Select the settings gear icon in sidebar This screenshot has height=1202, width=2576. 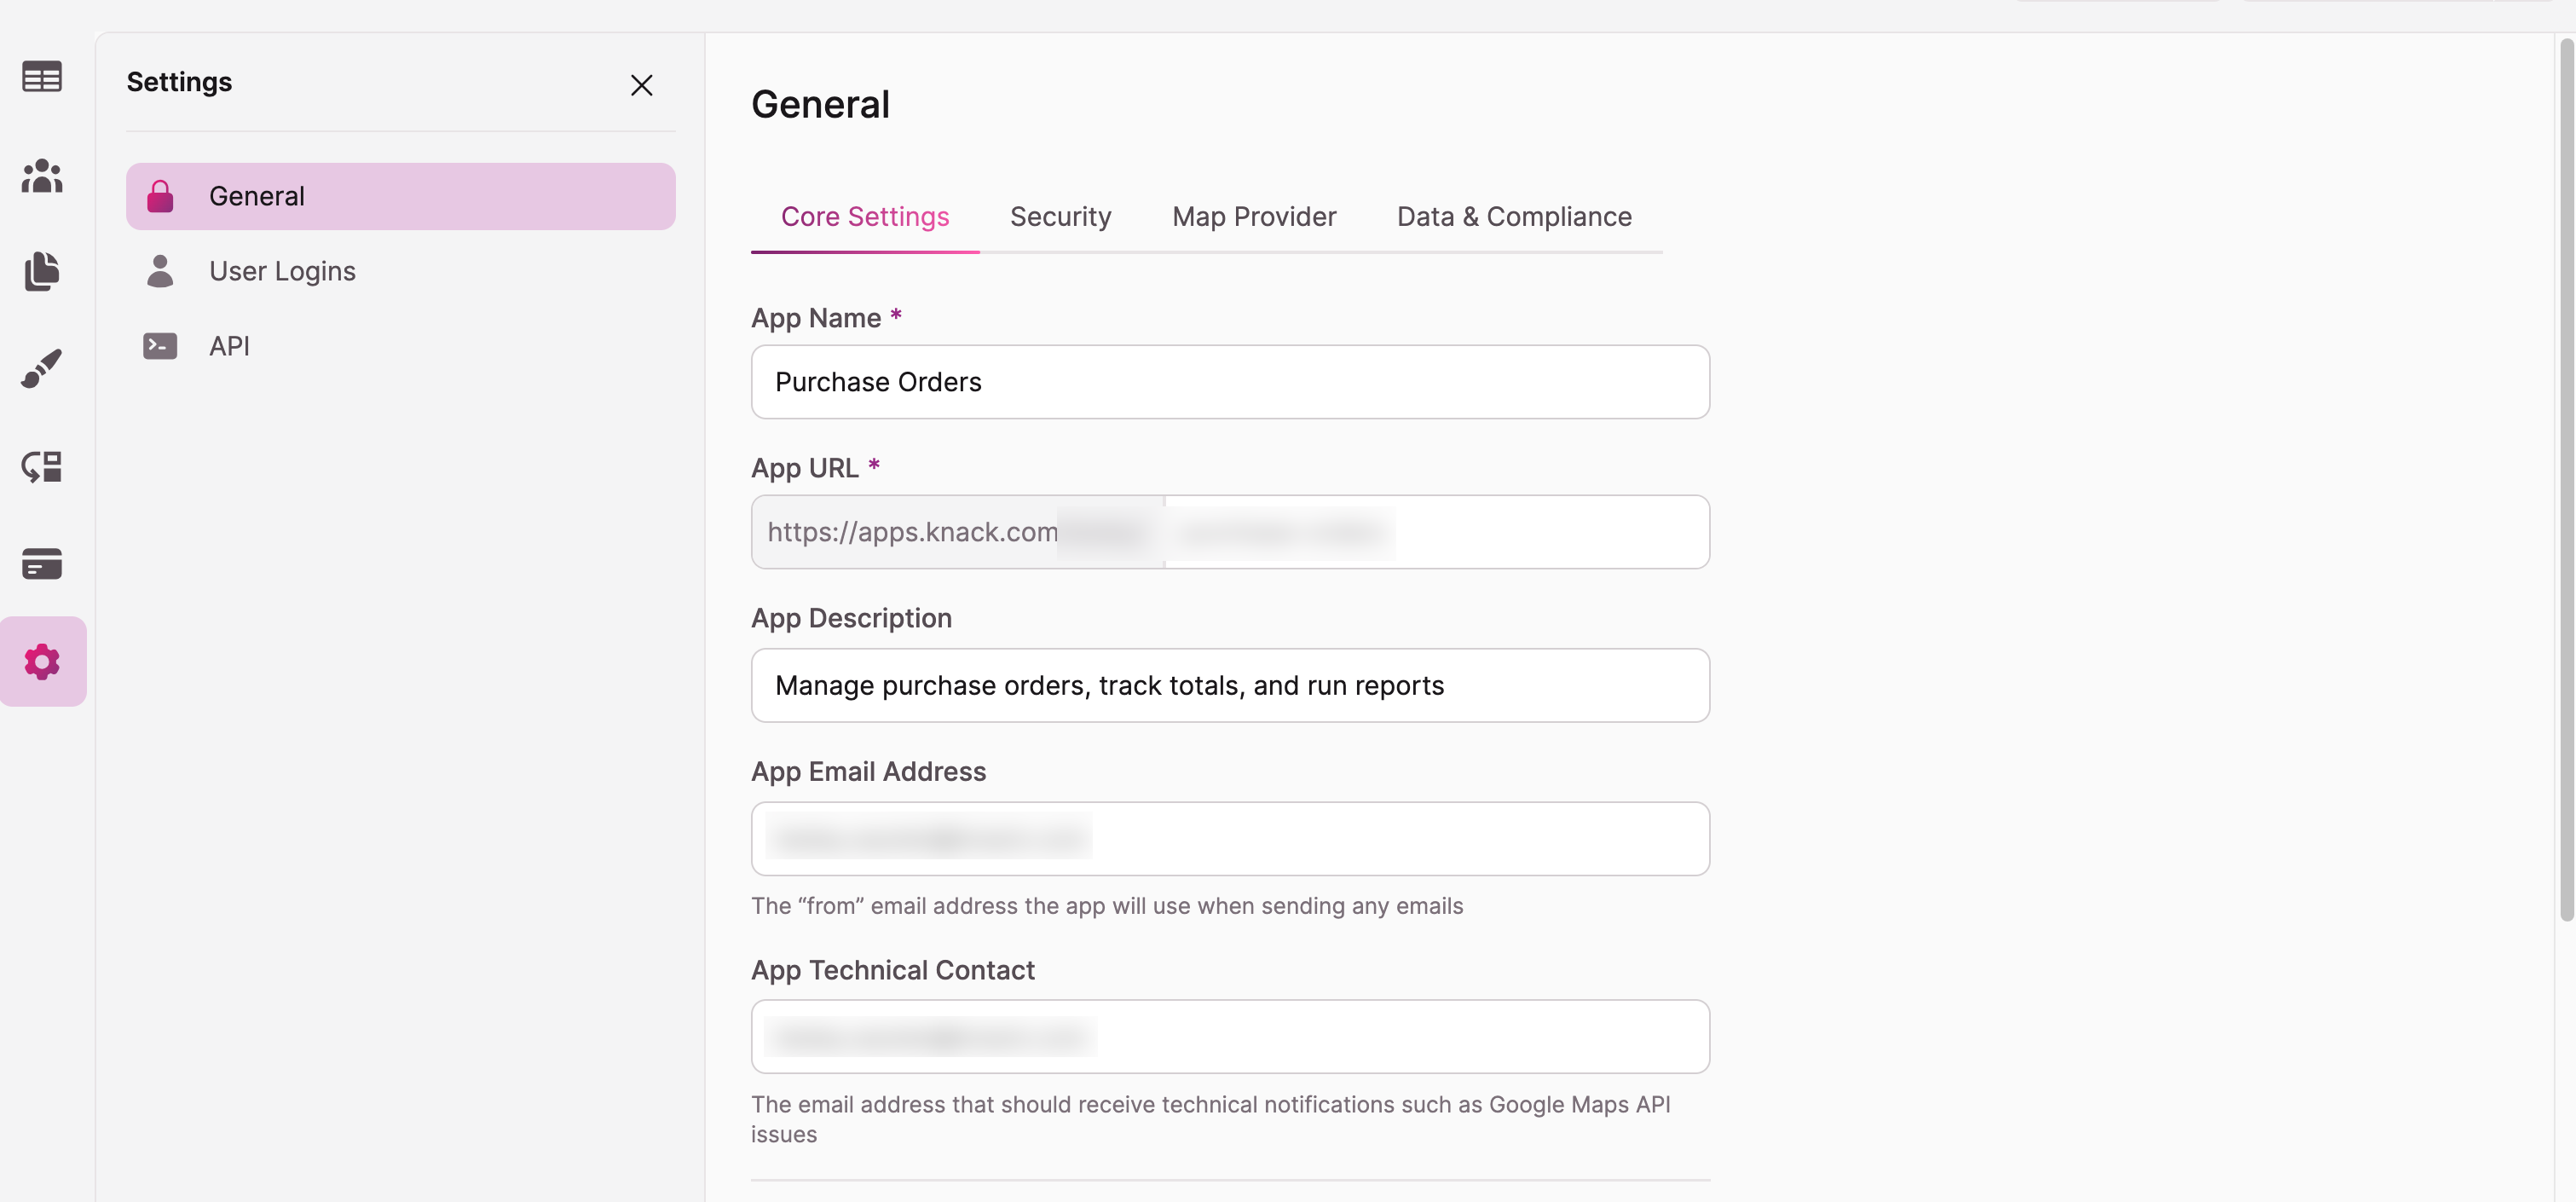point(43,660)
